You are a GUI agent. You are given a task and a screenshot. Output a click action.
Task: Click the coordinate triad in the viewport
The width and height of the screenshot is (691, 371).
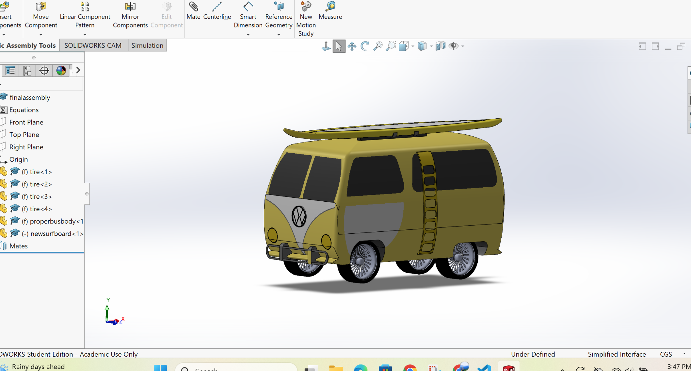coord(114,312)
